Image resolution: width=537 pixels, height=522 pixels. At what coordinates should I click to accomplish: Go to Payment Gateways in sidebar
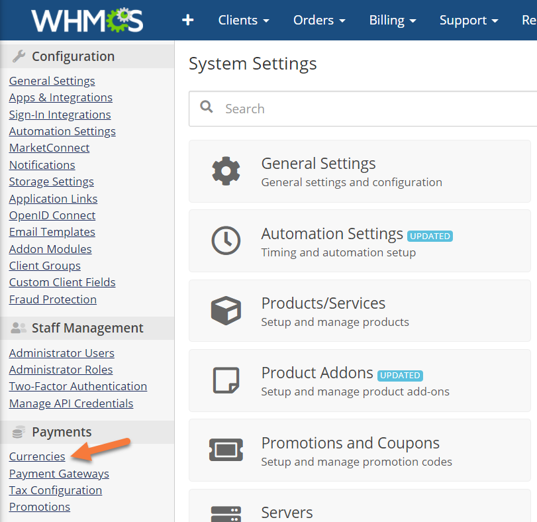click(59, 474)
